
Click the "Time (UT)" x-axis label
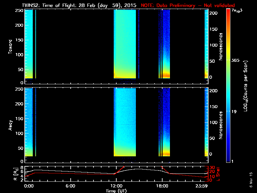[116, 191]
